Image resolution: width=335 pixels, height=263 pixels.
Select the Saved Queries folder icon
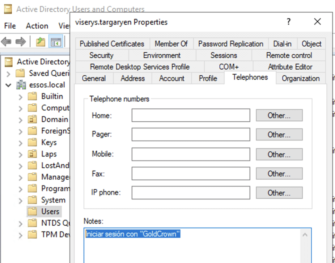20,73
